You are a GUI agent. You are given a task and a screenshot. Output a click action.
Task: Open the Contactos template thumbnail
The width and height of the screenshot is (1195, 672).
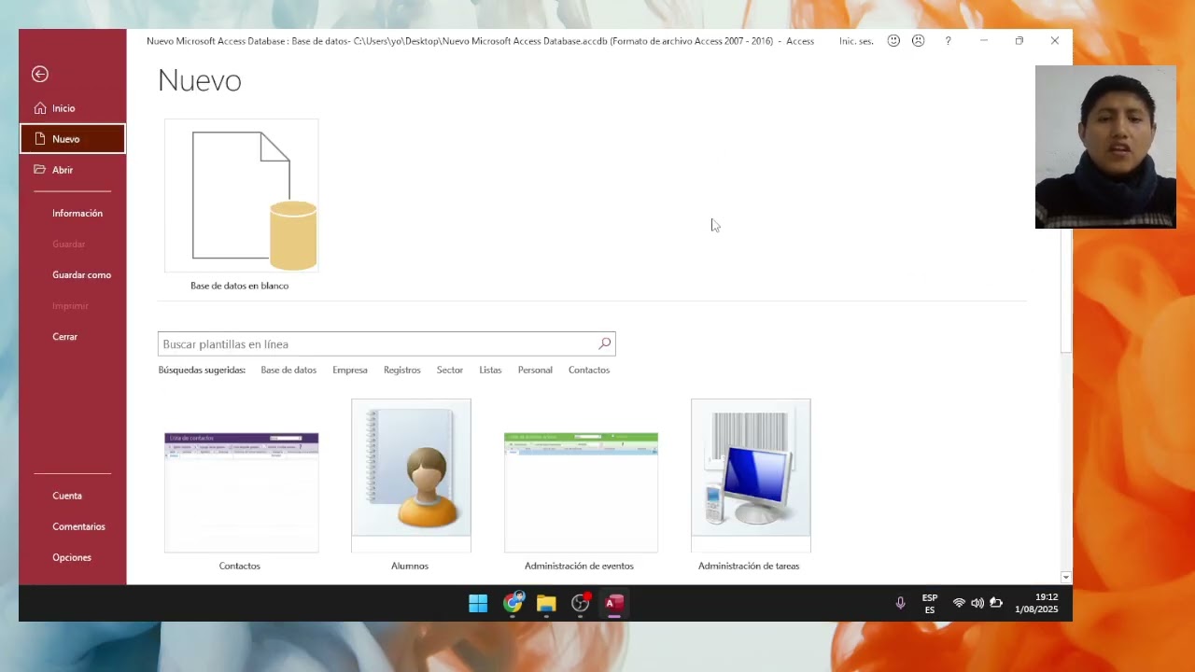[x=242, y=492]
